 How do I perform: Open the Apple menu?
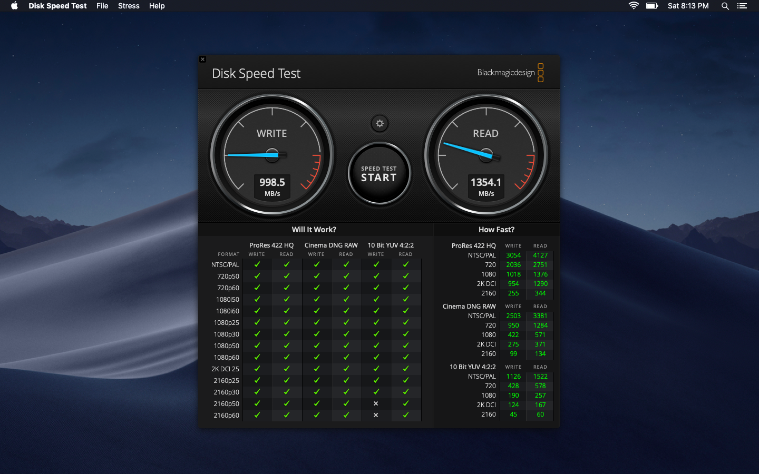point(14,6)
